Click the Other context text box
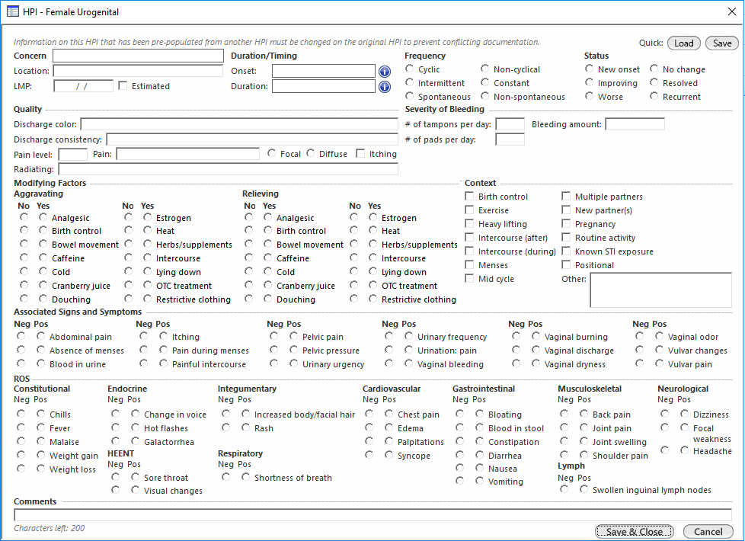This screenshot has width=745, height=541. [661, 290]
